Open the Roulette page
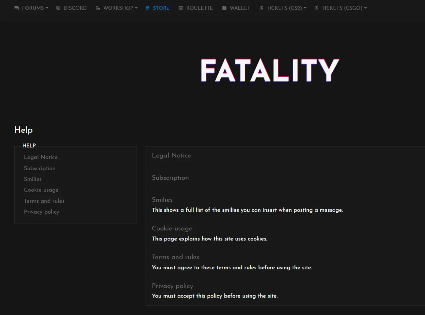The height and width of the screenshot is (315, 425). [200, 8]
